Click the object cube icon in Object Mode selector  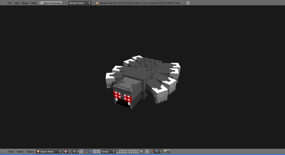click(38, 152)
